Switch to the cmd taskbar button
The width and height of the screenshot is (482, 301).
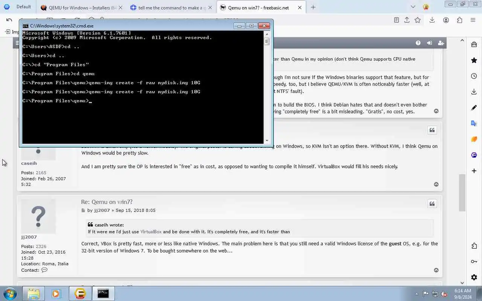(103, 293)
